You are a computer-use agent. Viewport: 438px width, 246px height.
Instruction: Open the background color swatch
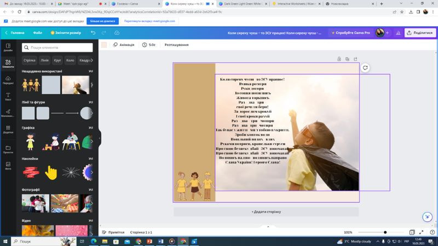[104, 45]
